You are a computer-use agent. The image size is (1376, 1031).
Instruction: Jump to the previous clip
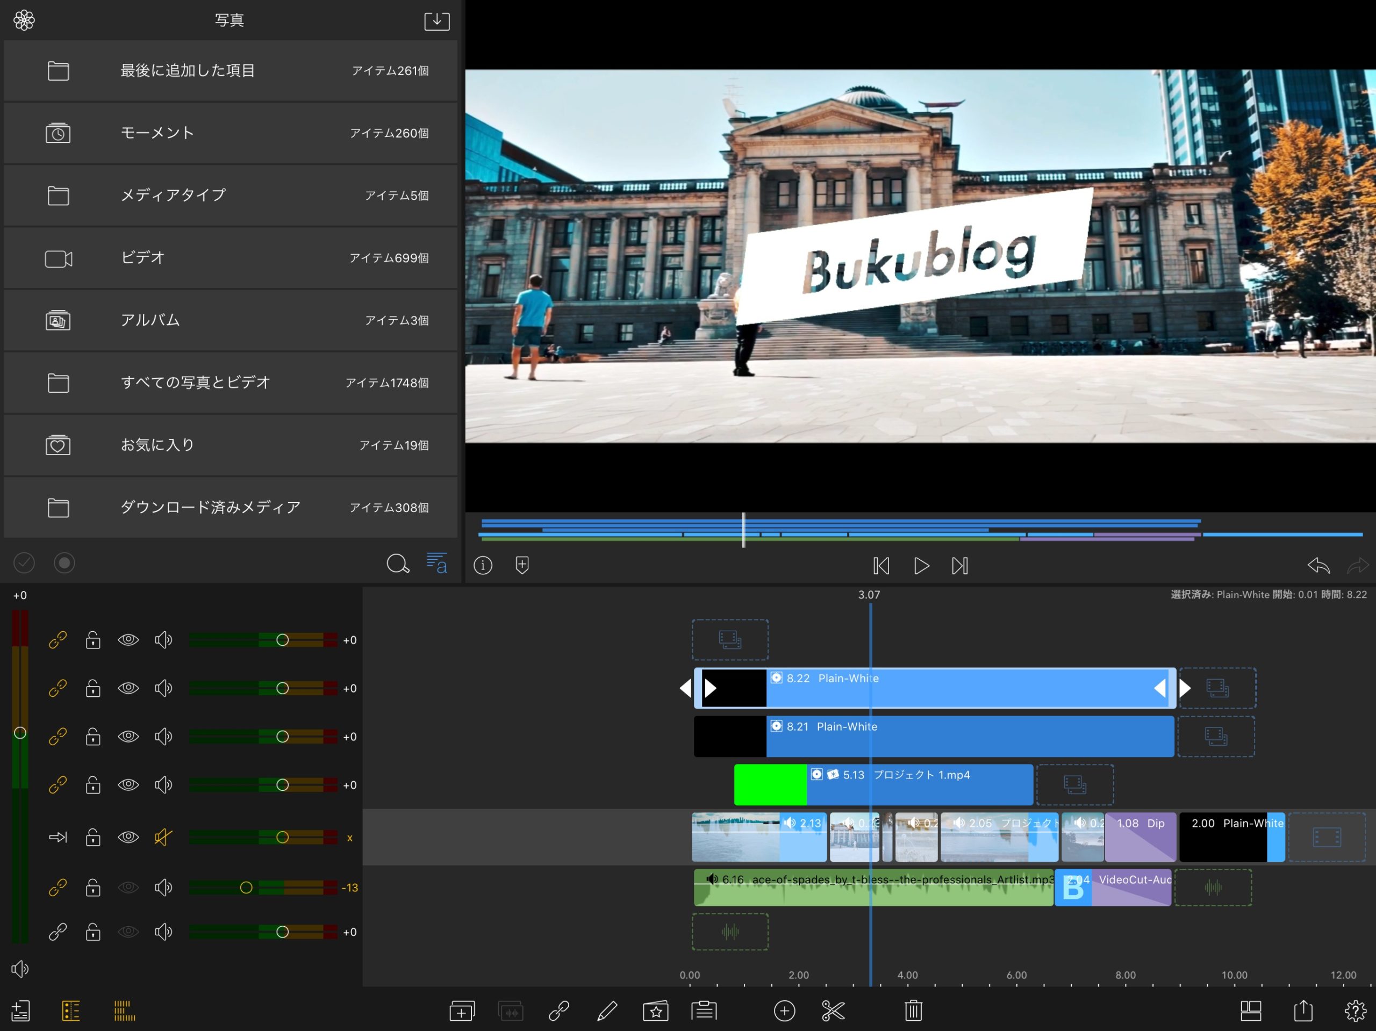tap(881, 566)
